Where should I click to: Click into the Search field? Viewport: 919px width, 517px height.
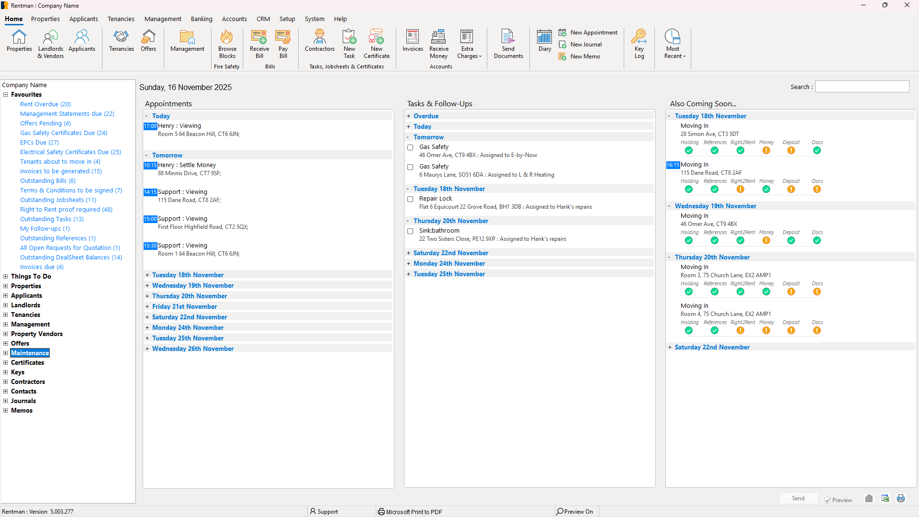point(862,87)
